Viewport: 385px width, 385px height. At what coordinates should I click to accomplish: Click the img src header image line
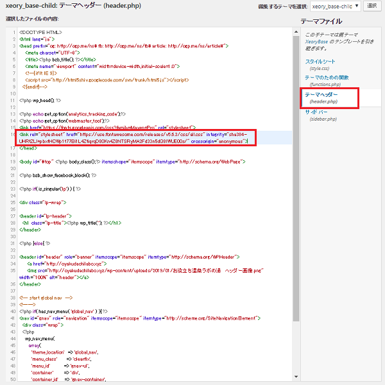click(141, 274)
